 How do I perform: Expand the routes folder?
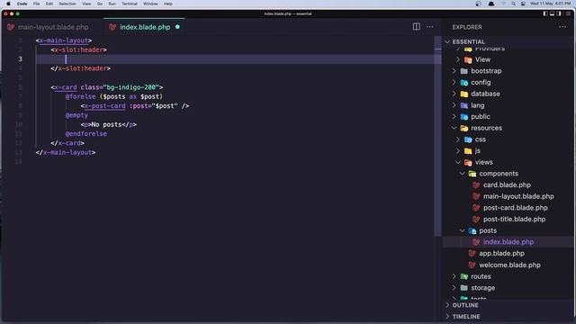(x=454, y=276)
